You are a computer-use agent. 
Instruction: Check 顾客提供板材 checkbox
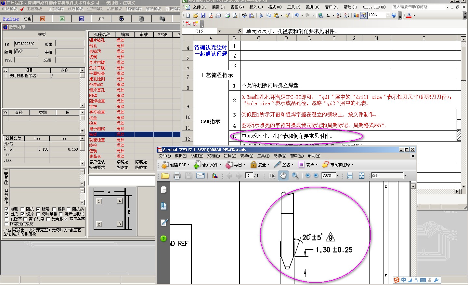pyautogui.click(x=6, y=224)
